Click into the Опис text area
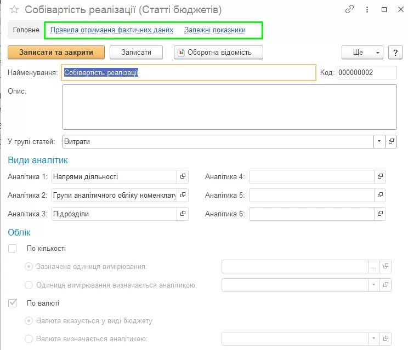Viewport: 408px width, 350px height. coord(229,107)
